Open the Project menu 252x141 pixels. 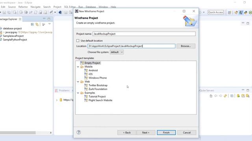(57, 7)
